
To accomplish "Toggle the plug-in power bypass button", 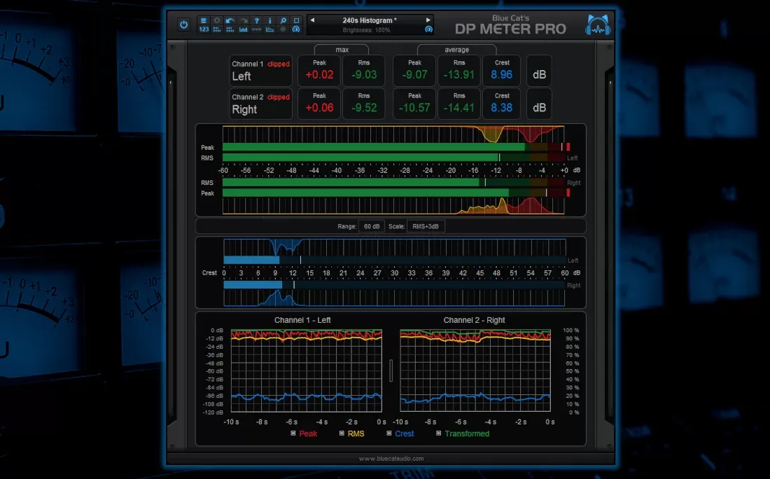I will tap(183, 25).
